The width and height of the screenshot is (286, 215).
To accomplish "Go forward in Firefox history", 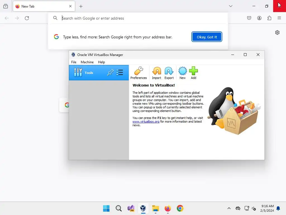I will pos(17,18).
